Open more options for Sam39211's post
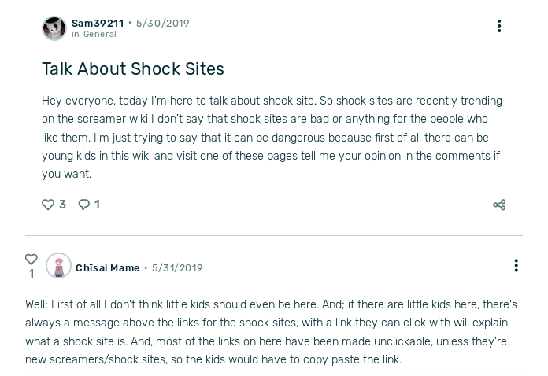Viewport: 548px width, 376px height. [499, 26]
